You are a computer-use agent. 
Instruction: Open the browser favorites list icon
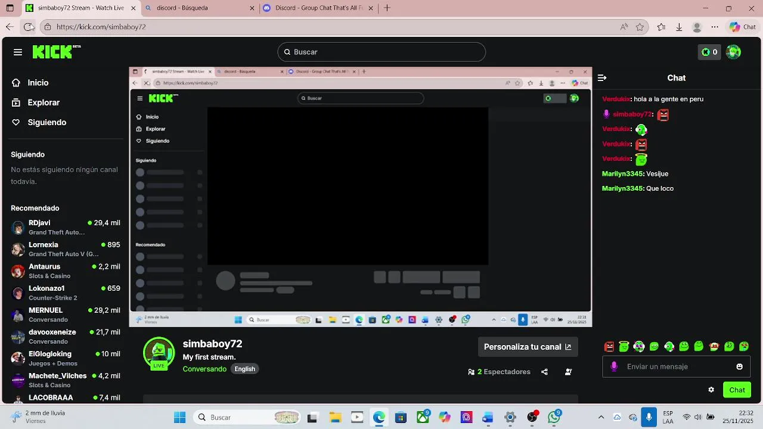tap(661, 27)
